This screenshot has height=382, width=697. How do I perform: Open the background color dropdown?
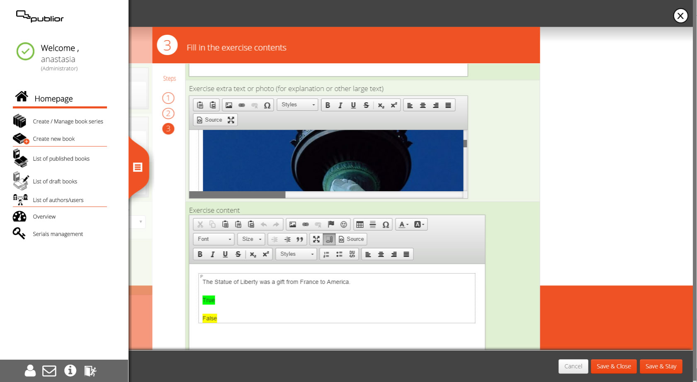419,224
